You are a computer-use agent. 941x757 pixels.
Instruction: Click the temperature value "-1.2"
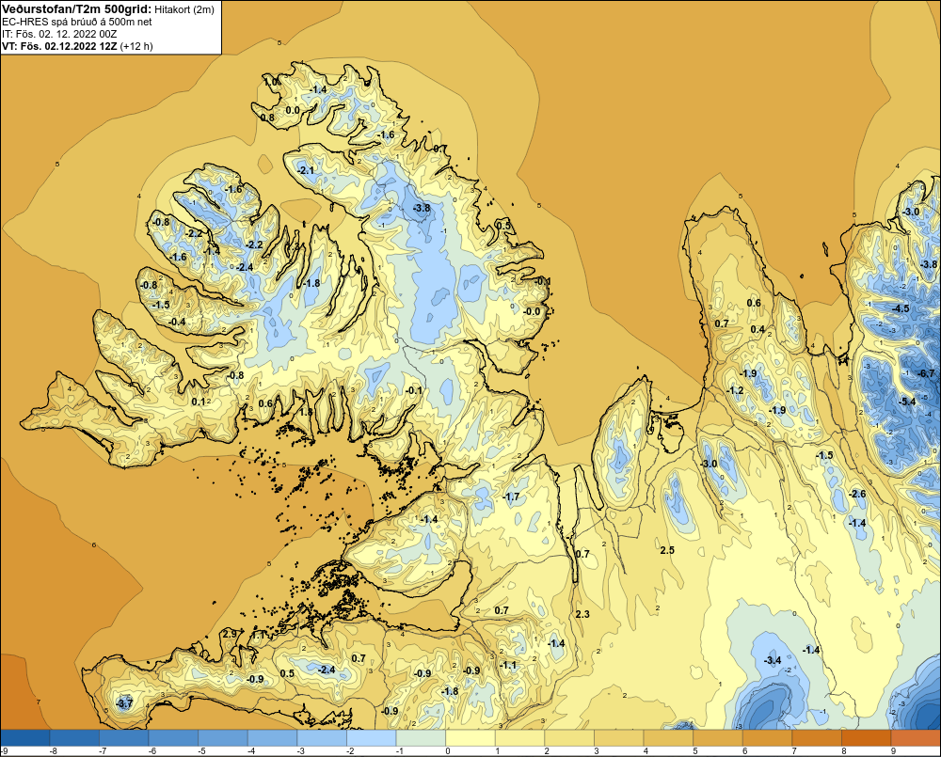pos(735,390)
